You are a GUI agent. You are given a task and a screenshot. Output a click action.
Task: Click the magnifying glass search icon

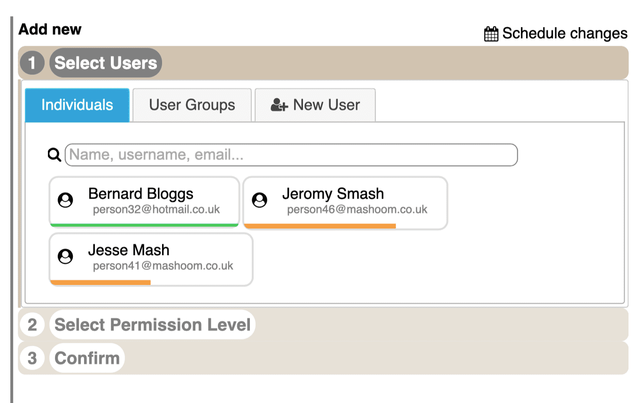click(54, 155)
